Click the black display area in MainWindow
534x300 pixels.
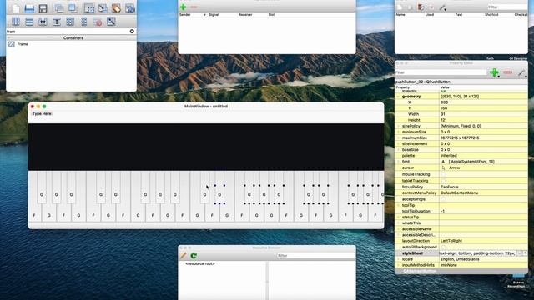click(x=206, y=147)
